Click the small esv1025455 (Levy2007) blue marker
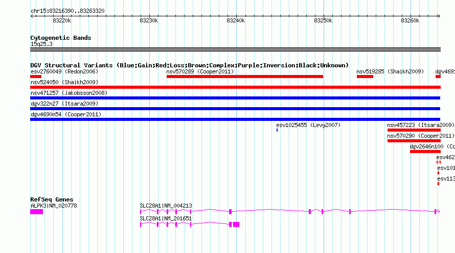The height and width of the screenshot is (253, 455). (277, 130)
